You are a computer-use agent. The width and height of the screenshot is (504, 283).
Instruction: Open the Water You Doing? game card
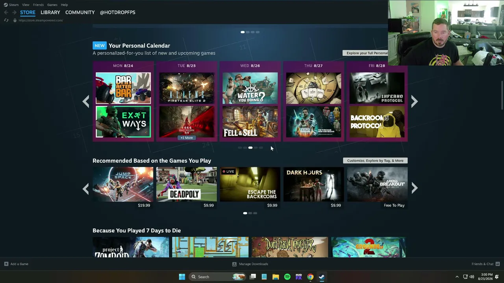(x=250, y=88)
